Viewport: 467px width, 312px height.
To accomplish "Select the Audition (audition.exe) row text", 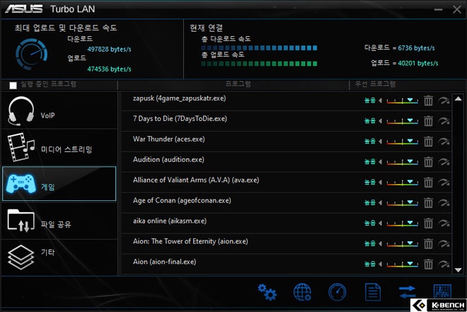I will pos(168,160).
